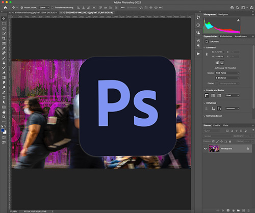Toggle grid button under Lineale und Raster
Viewport: 255px width, 213px height.
pos(213,96)
